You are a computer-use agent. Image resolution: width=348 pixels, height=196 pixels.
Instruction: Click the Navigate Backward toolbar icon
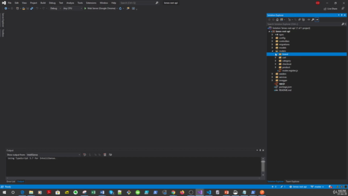[6, 9]
